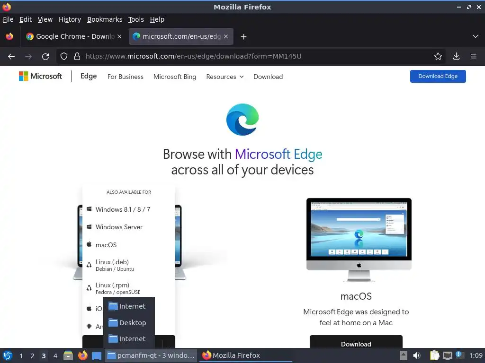
Task: Click show desktop taskbar icon
Action: click(x=97, y=355)
